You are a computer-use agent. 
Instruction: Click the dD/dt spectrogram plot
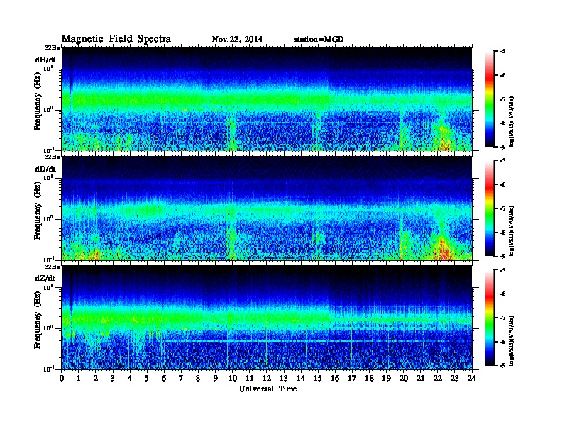tap(267, 208)
